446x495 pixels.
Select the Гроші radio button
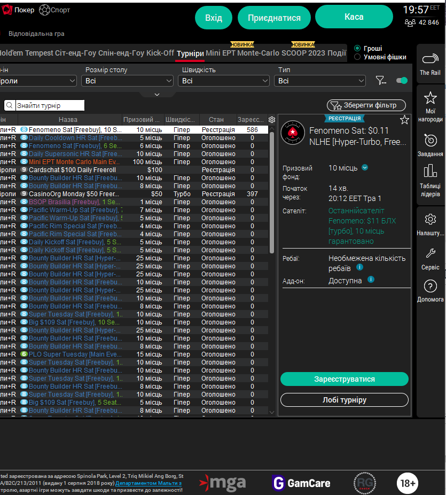pos(357,48)
